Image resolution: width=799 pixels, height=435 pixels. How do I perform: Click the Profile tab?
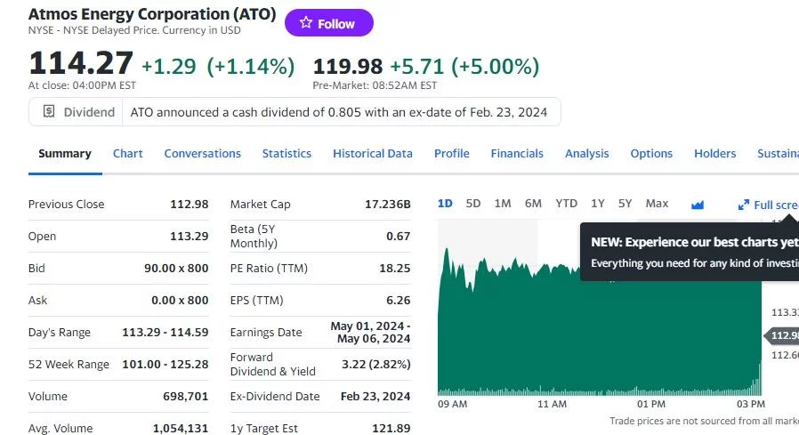pyautogui.click(x=451, y=153)
